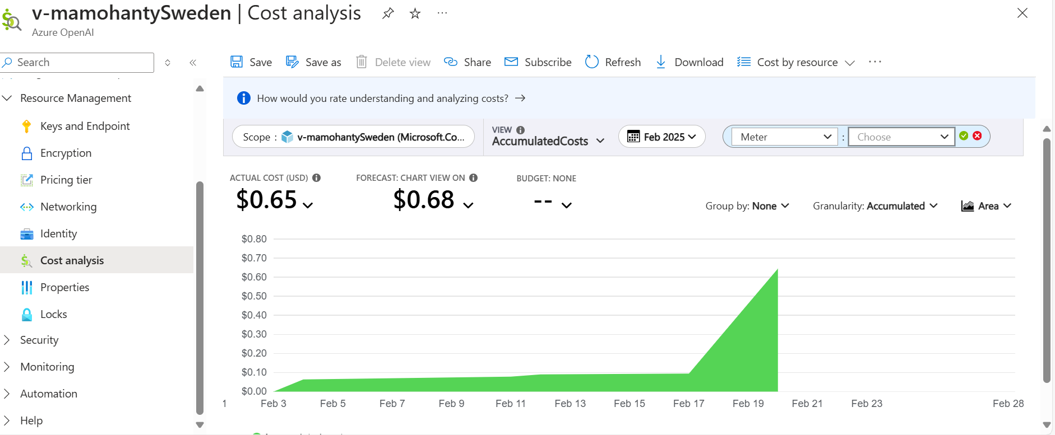Change Granularity Accumulated setting
This screenshot has width=1055, height=435.
tap(875, 206)
